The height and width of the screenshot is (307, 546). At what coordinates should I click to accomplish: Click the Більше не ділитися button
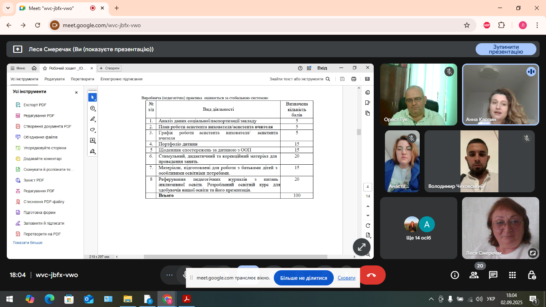303,278
